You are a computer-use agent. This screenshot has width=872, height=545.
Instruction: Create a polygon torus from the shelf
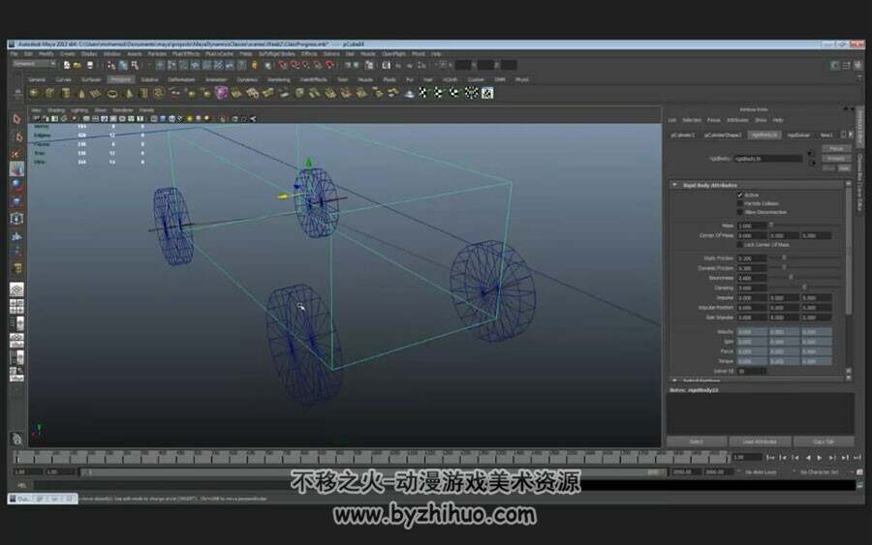click(112, 93)
